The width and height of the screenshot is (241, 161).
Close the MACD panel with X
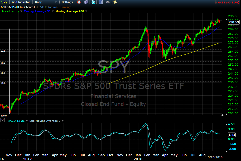(3, 120)
